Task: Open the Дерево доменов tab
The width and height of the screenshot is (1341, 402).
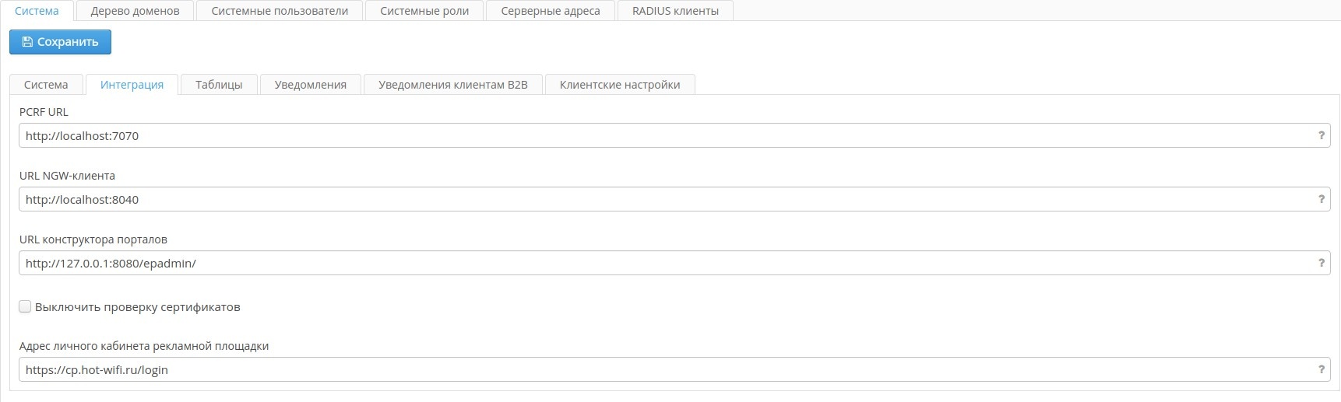Action: (x=135, y=11)
